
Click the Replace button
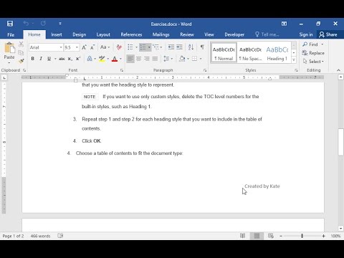[x=313, y=53]
